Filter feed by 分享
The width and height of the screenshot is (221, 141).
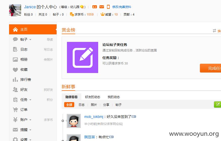coord(106,105)
